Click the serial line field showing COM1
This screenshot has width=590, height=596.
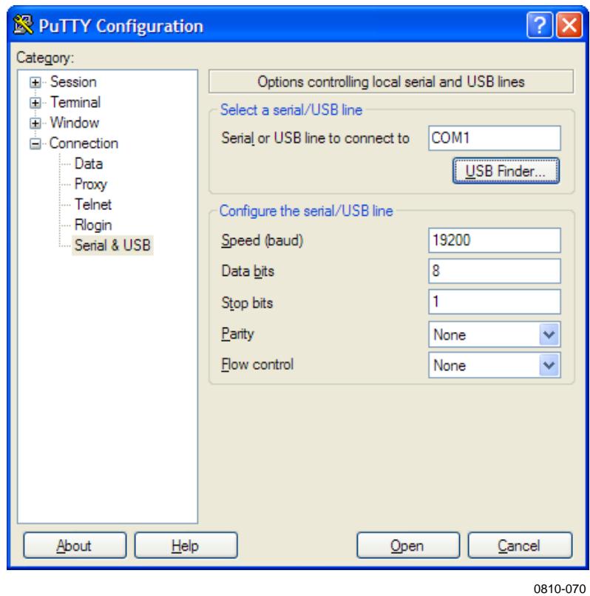pos(494,138)
